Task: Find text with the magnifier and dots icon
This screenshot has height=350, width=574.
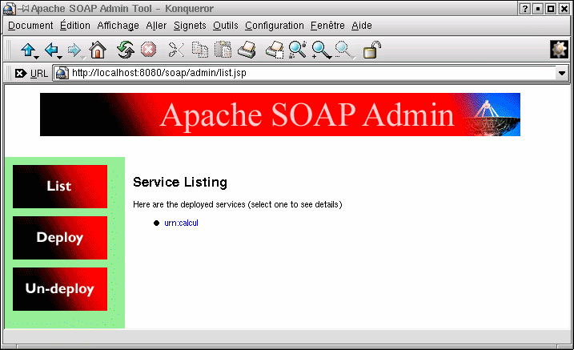Action: coord(298,50)
